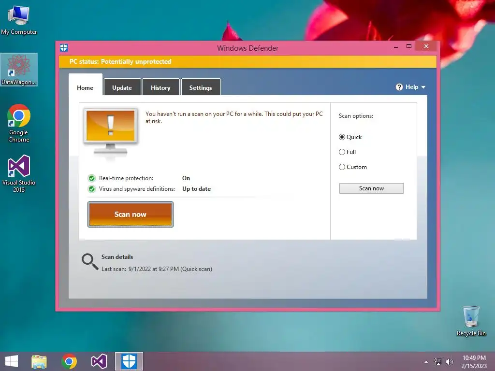This screenshot has width=495, height=371.
Task: Open the network tray icon
Action: (438, 362)
